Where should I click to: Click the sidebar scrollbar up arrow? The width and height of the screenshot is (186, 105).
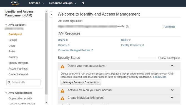(46, 11)
